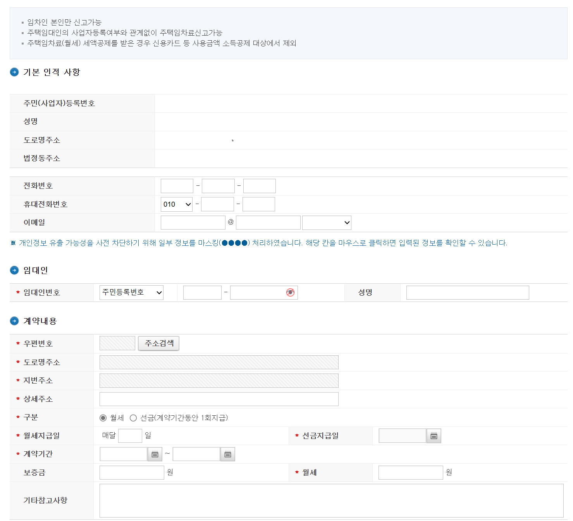573x521 pixels.
Task: Click the masked-view eye icon in 임대인번호 field
Action: [290, 293]
